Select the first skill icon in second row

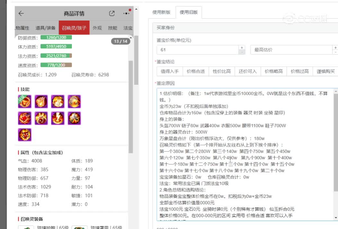[x=24, y=118]
